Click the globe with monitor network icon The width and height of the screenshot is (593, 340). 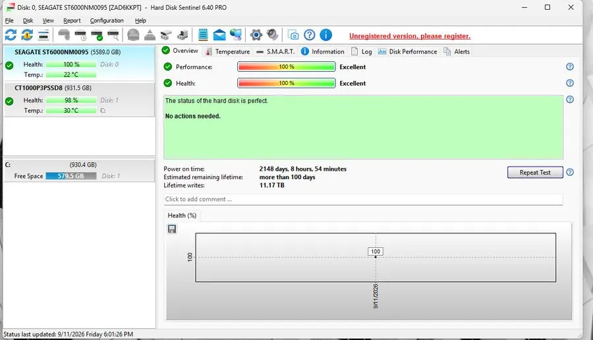click(x=236, y=35)
